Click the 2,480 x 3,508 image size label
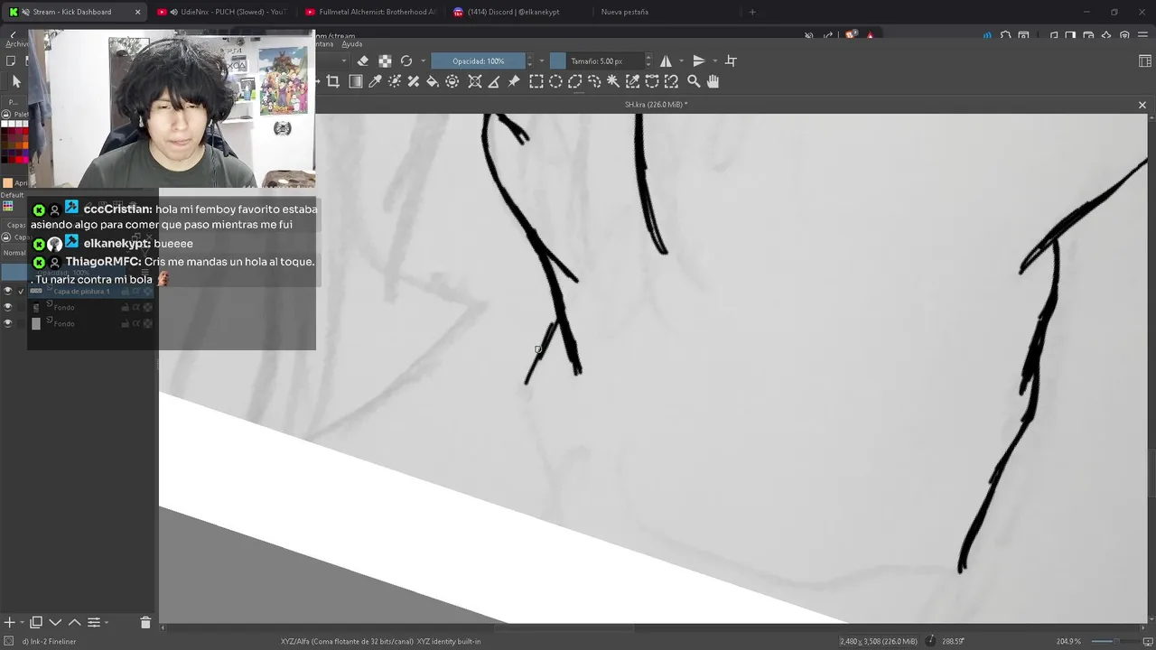The height and width of the screenshot is (650, 1156). coord(879,641)
